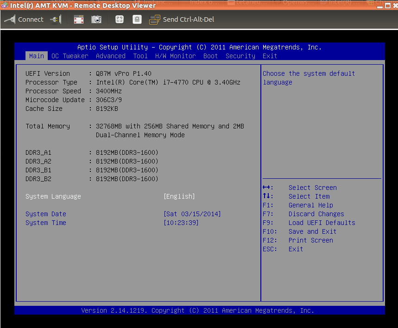
Task: Click the four-corner brackets toolbar icon
Action: (120, 19)
